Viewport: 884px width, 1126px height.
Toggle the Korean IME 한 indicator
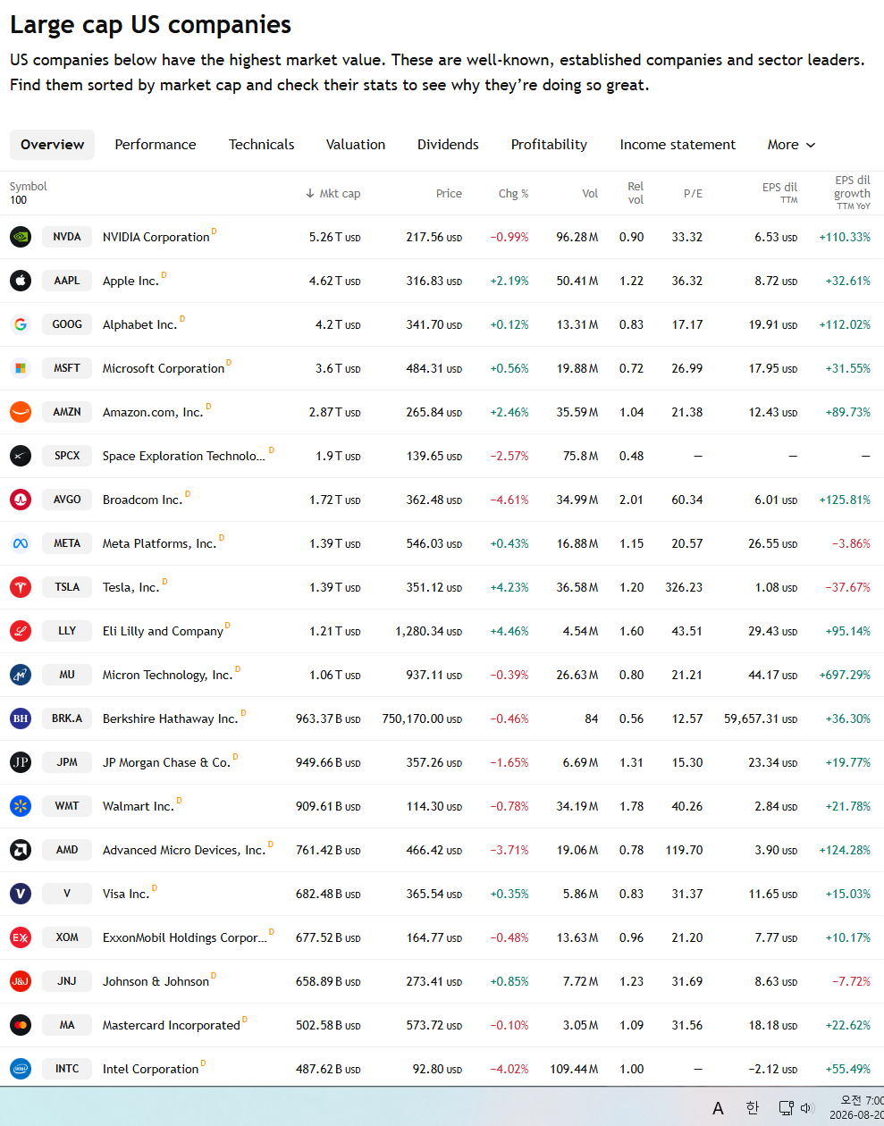point(753,1108)
